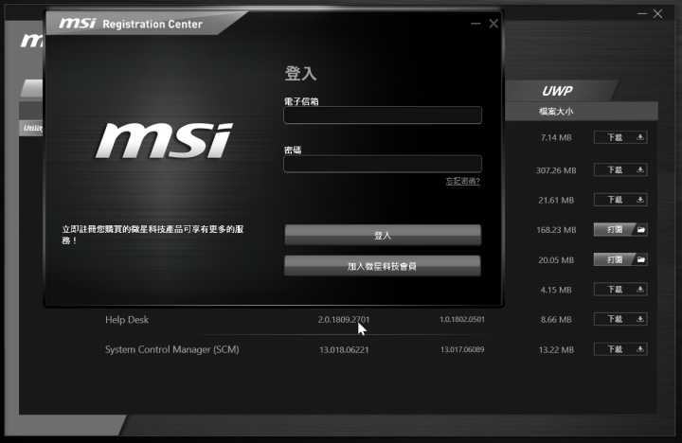Click the 8.66 MB size value
682x443 pixels.
click(x=556, y=320)
